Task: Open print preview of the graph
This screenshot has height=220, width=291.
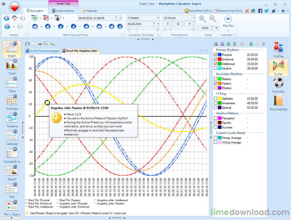Action: tap(46, 44)
